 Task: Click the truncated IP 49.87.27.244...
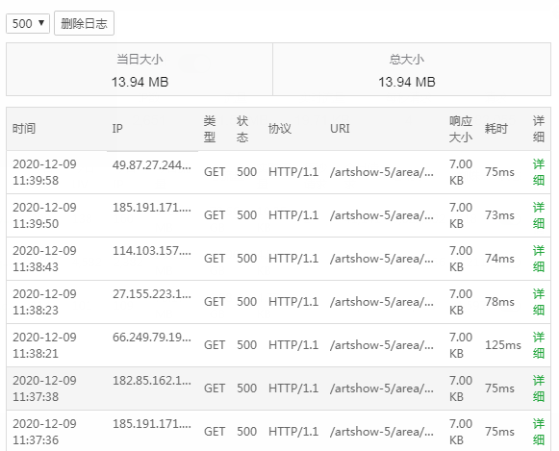click(x=152, y=165)
